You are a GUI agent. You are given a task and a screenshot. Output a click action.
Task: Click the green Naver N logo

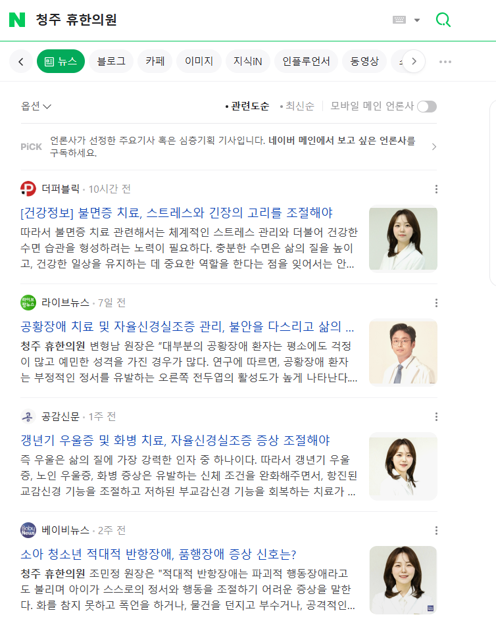(17, 20)
